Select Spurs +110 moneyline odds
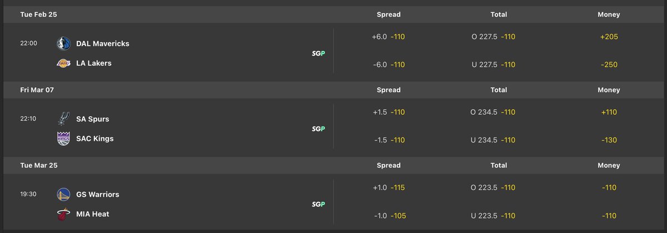Image resolution: width=667 pixels, height=233 pixels. click(609, 112)
